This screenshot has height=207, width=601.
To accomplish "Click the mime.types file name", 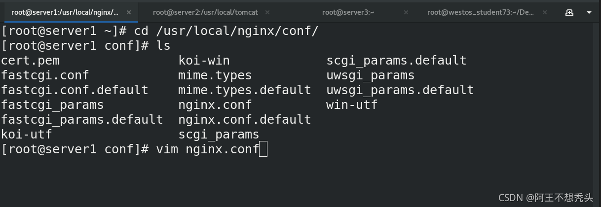I will pos(215,75).
